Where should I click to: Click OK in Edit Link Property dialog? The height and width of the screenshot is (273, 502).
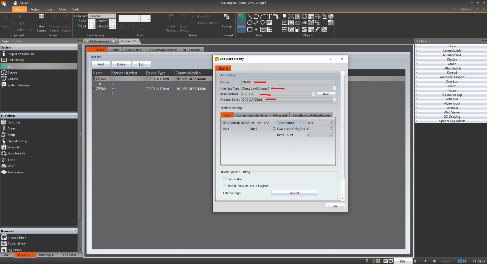pyautogui.click(x=335, y=206)
